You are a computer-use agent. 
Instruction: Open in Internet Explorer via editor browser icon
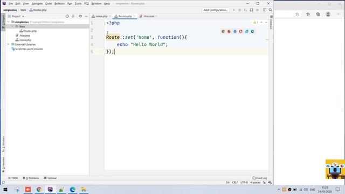click(x=247, y=31)
